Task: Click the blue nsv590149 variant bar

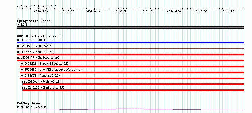Action: 130,43
